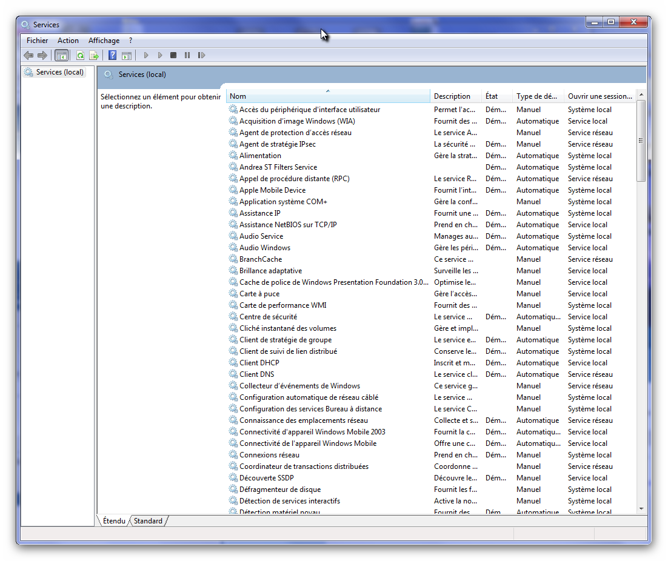Sort by the État column header

[492, 96]
